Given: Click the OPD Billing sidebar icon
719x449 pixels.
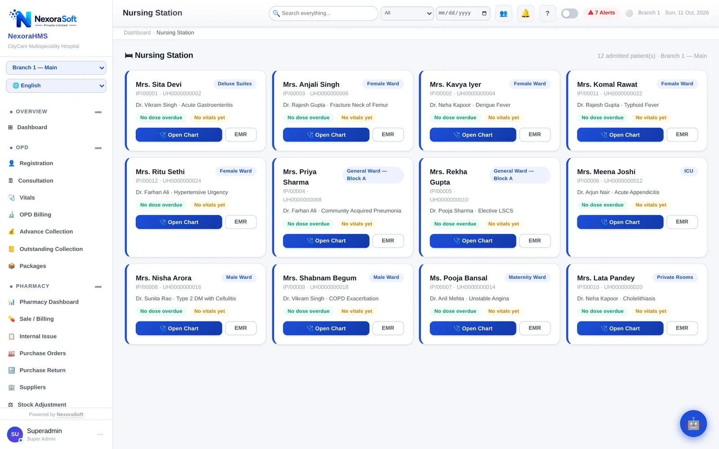Looking at the screenshot, I should point(12,215).
